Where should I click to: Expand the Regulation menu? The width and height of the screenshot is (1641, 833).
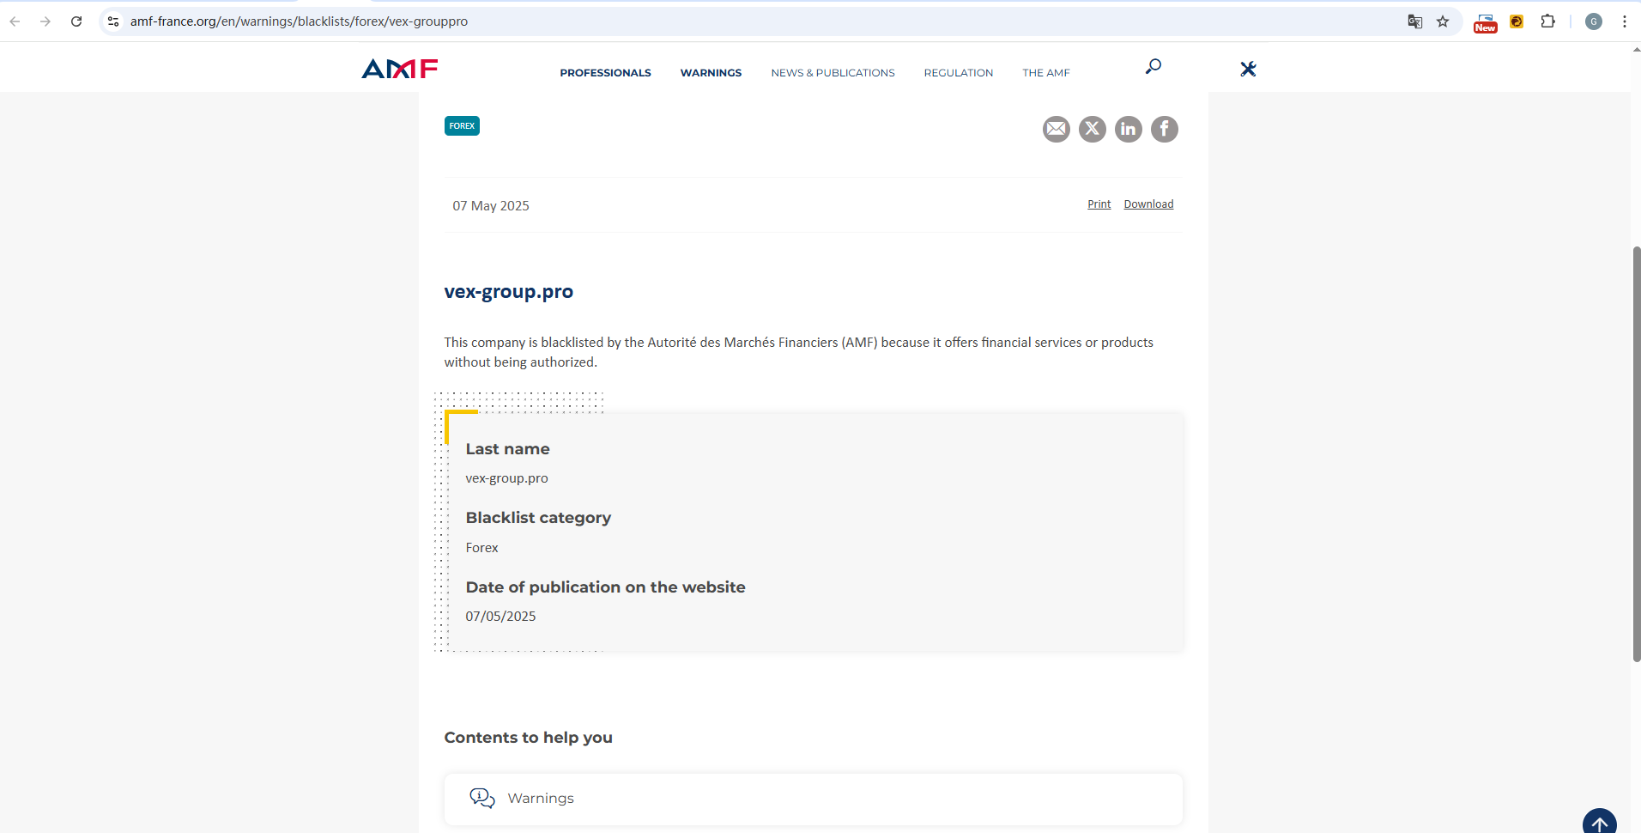(958, 73)
